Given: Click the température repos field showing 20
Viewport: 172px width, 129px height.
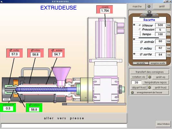Looking at the screenshot, I should click(x=137, y=83).
